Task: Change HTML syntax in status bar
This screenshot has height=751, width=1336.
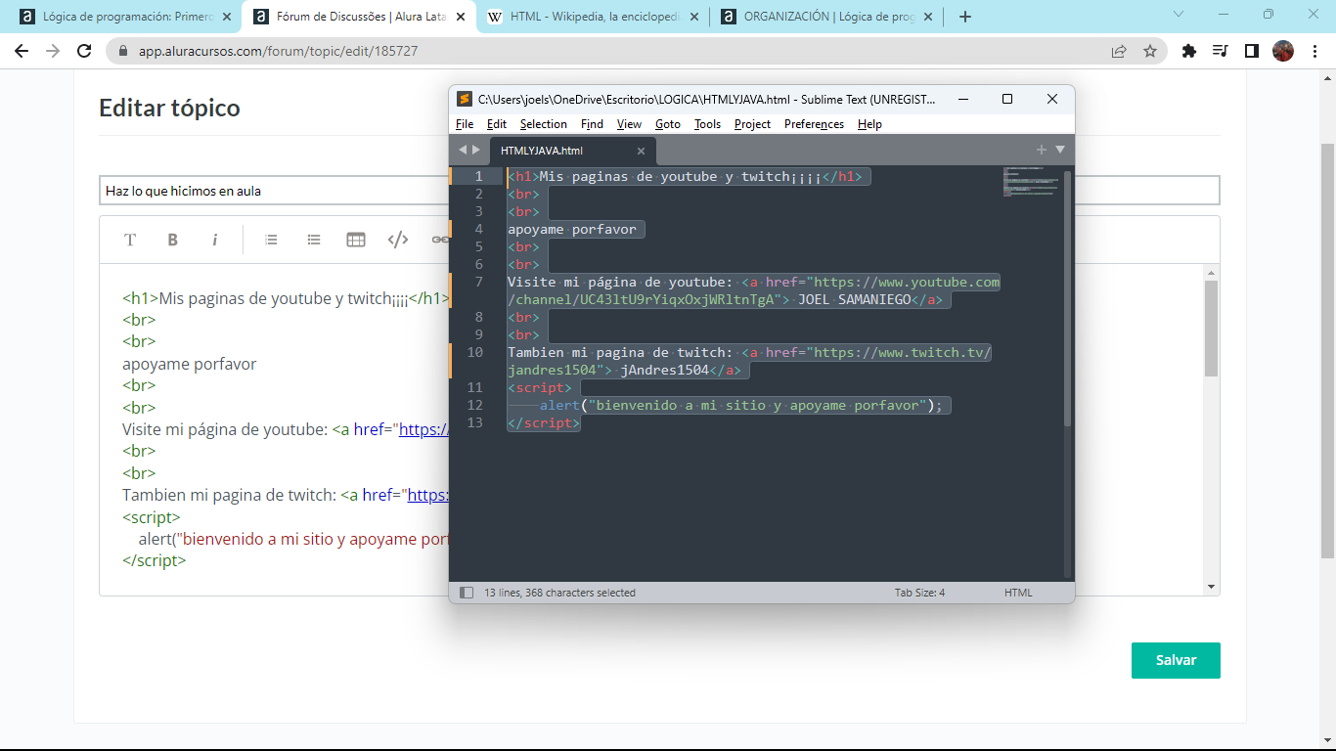Action: (1018, 593)
